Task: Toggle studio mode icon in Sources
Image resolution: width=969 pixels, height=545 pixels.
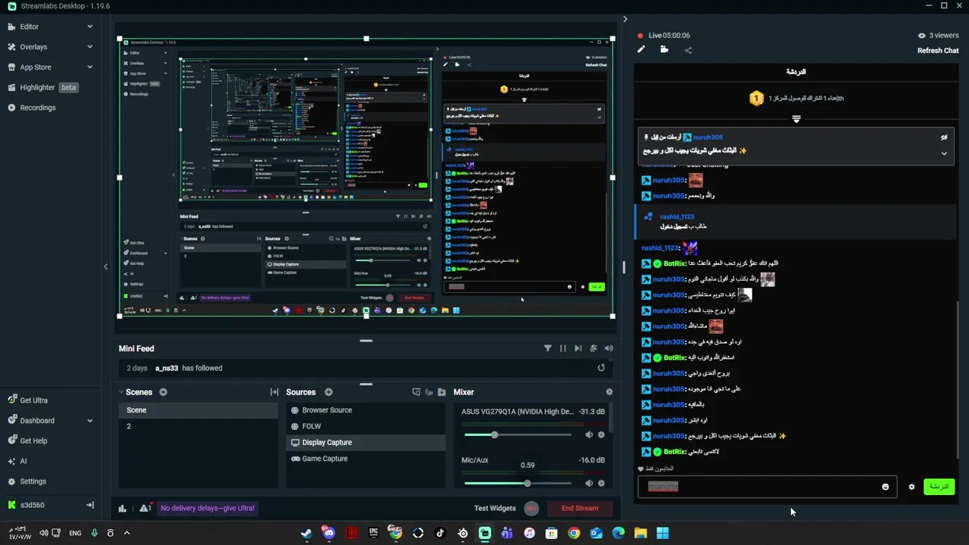Action: 416,392
